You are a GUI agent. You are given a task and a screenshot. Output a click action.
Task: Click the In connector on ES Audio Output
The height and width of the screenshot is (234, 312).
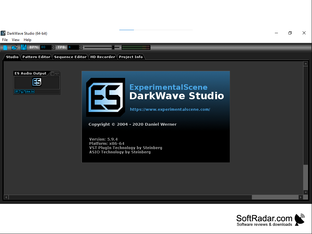point(22,92)
